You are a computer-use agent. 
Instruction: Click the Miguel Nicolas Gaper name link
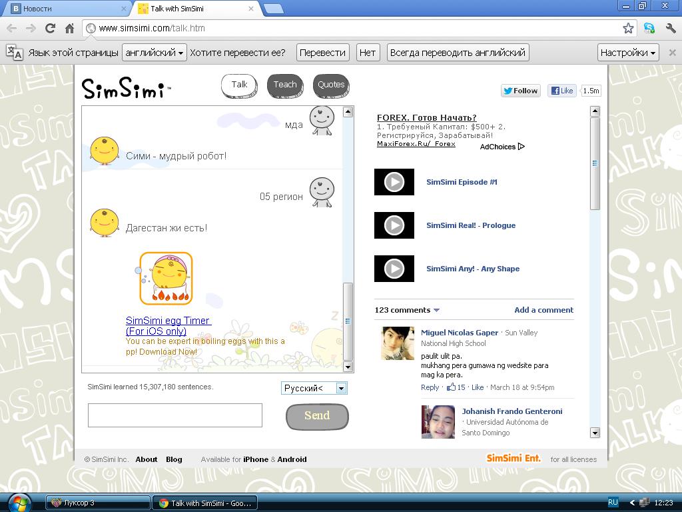460,333
